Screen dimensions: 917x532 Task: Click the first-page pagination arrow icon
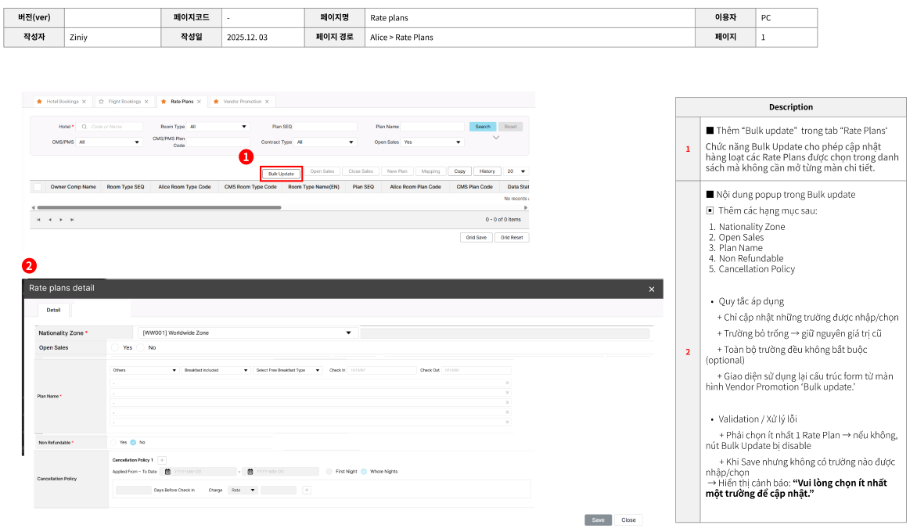[x=38, y=221]
